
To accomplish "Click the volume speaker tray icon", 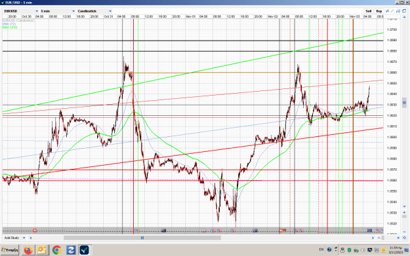I will [x=363, y=250].
